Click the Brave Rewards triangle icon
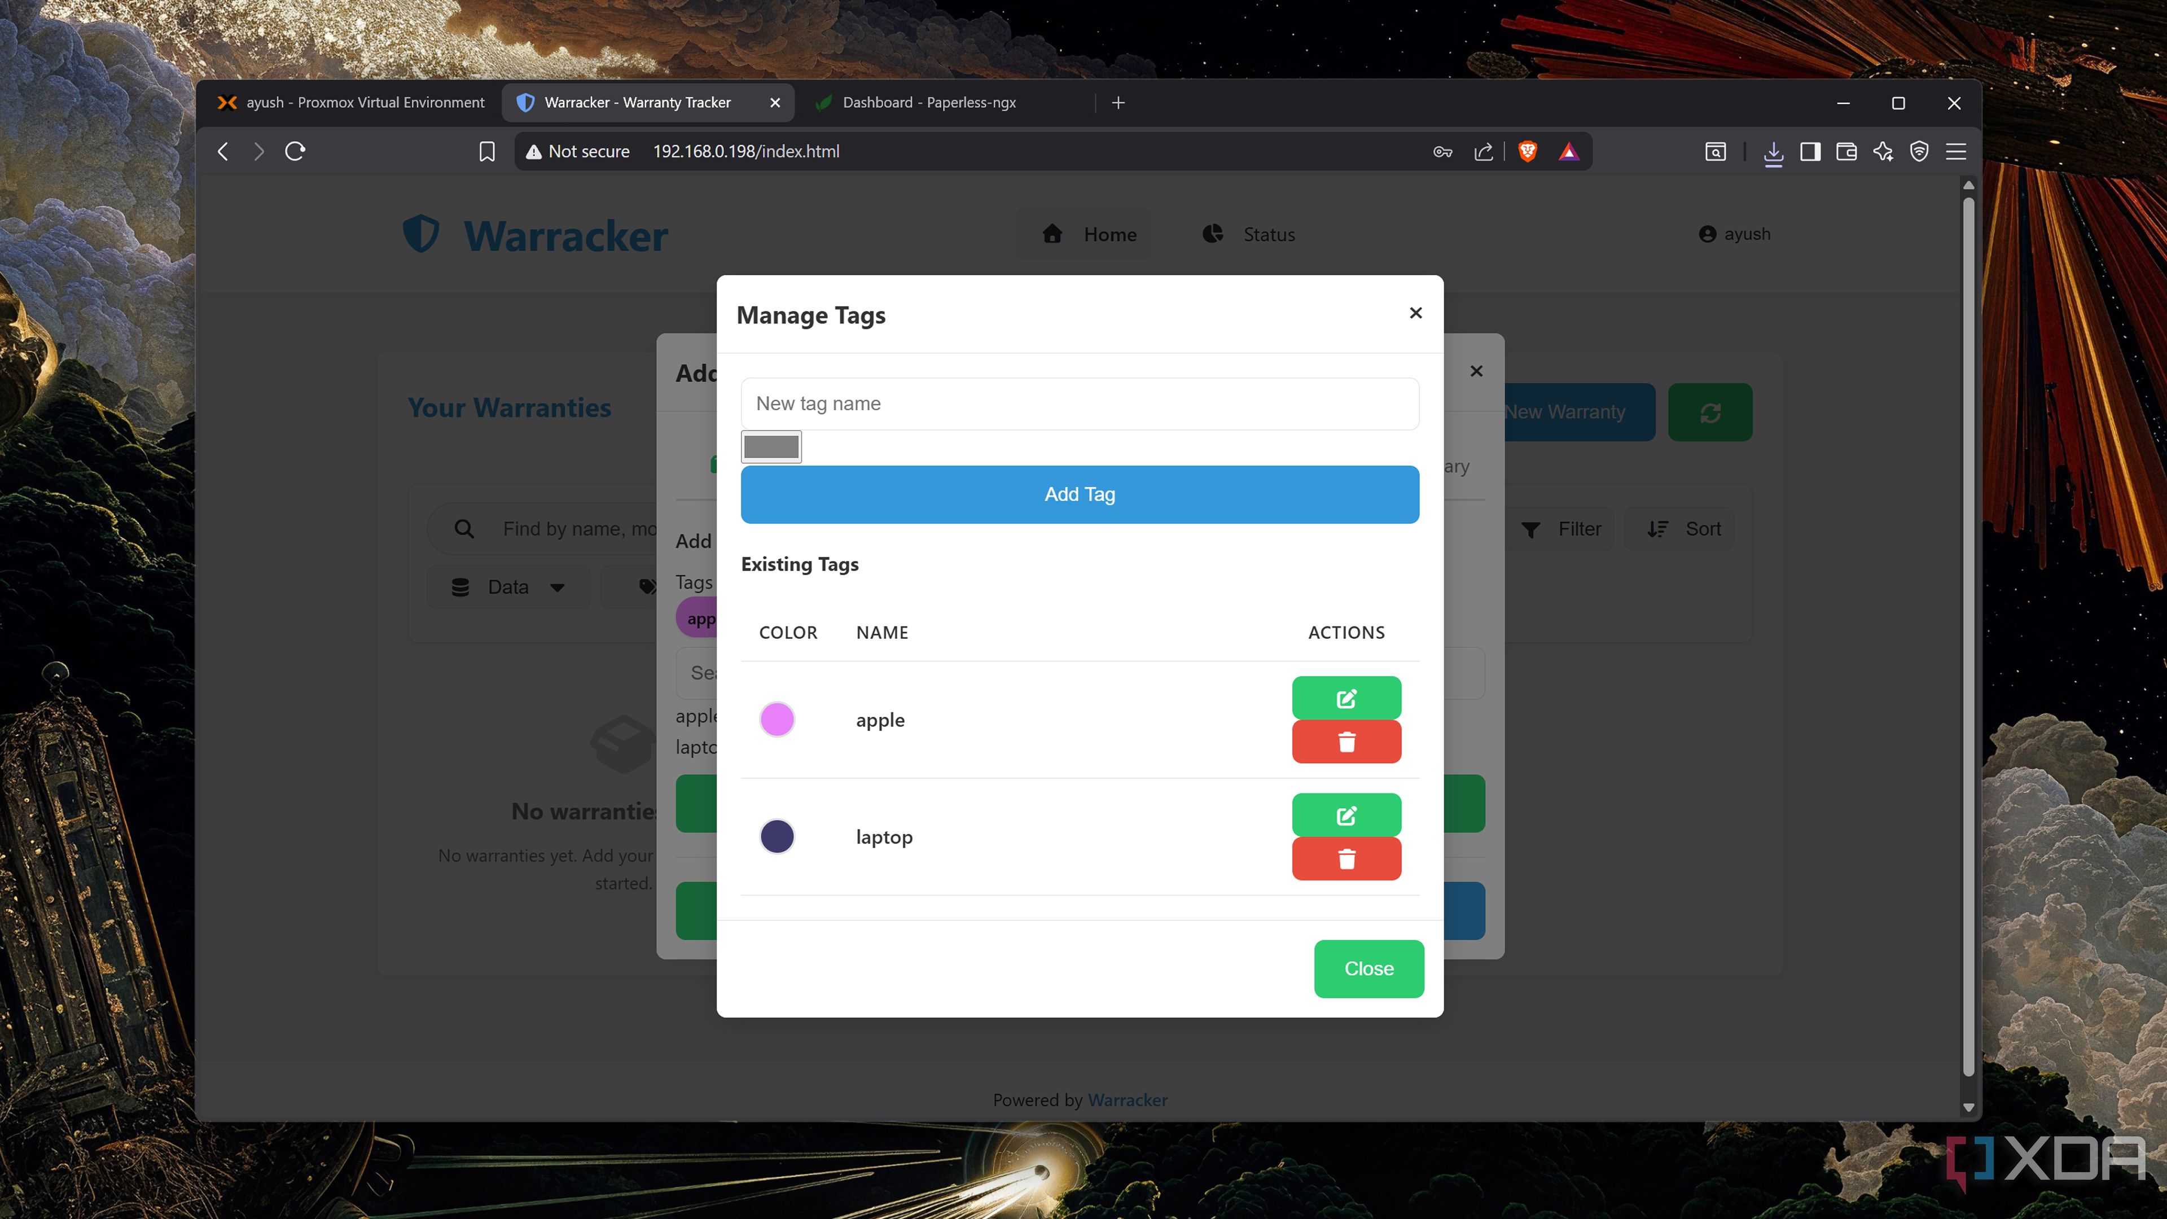 (x=1569, y=151)
